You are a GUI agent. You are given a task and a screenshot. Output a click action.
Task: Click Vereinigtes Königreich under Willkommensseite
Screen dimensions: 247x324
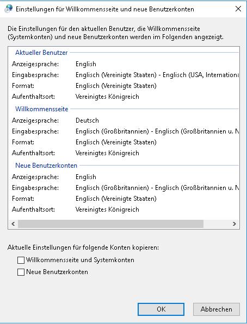pyautogui.click(x=107, y=153)
